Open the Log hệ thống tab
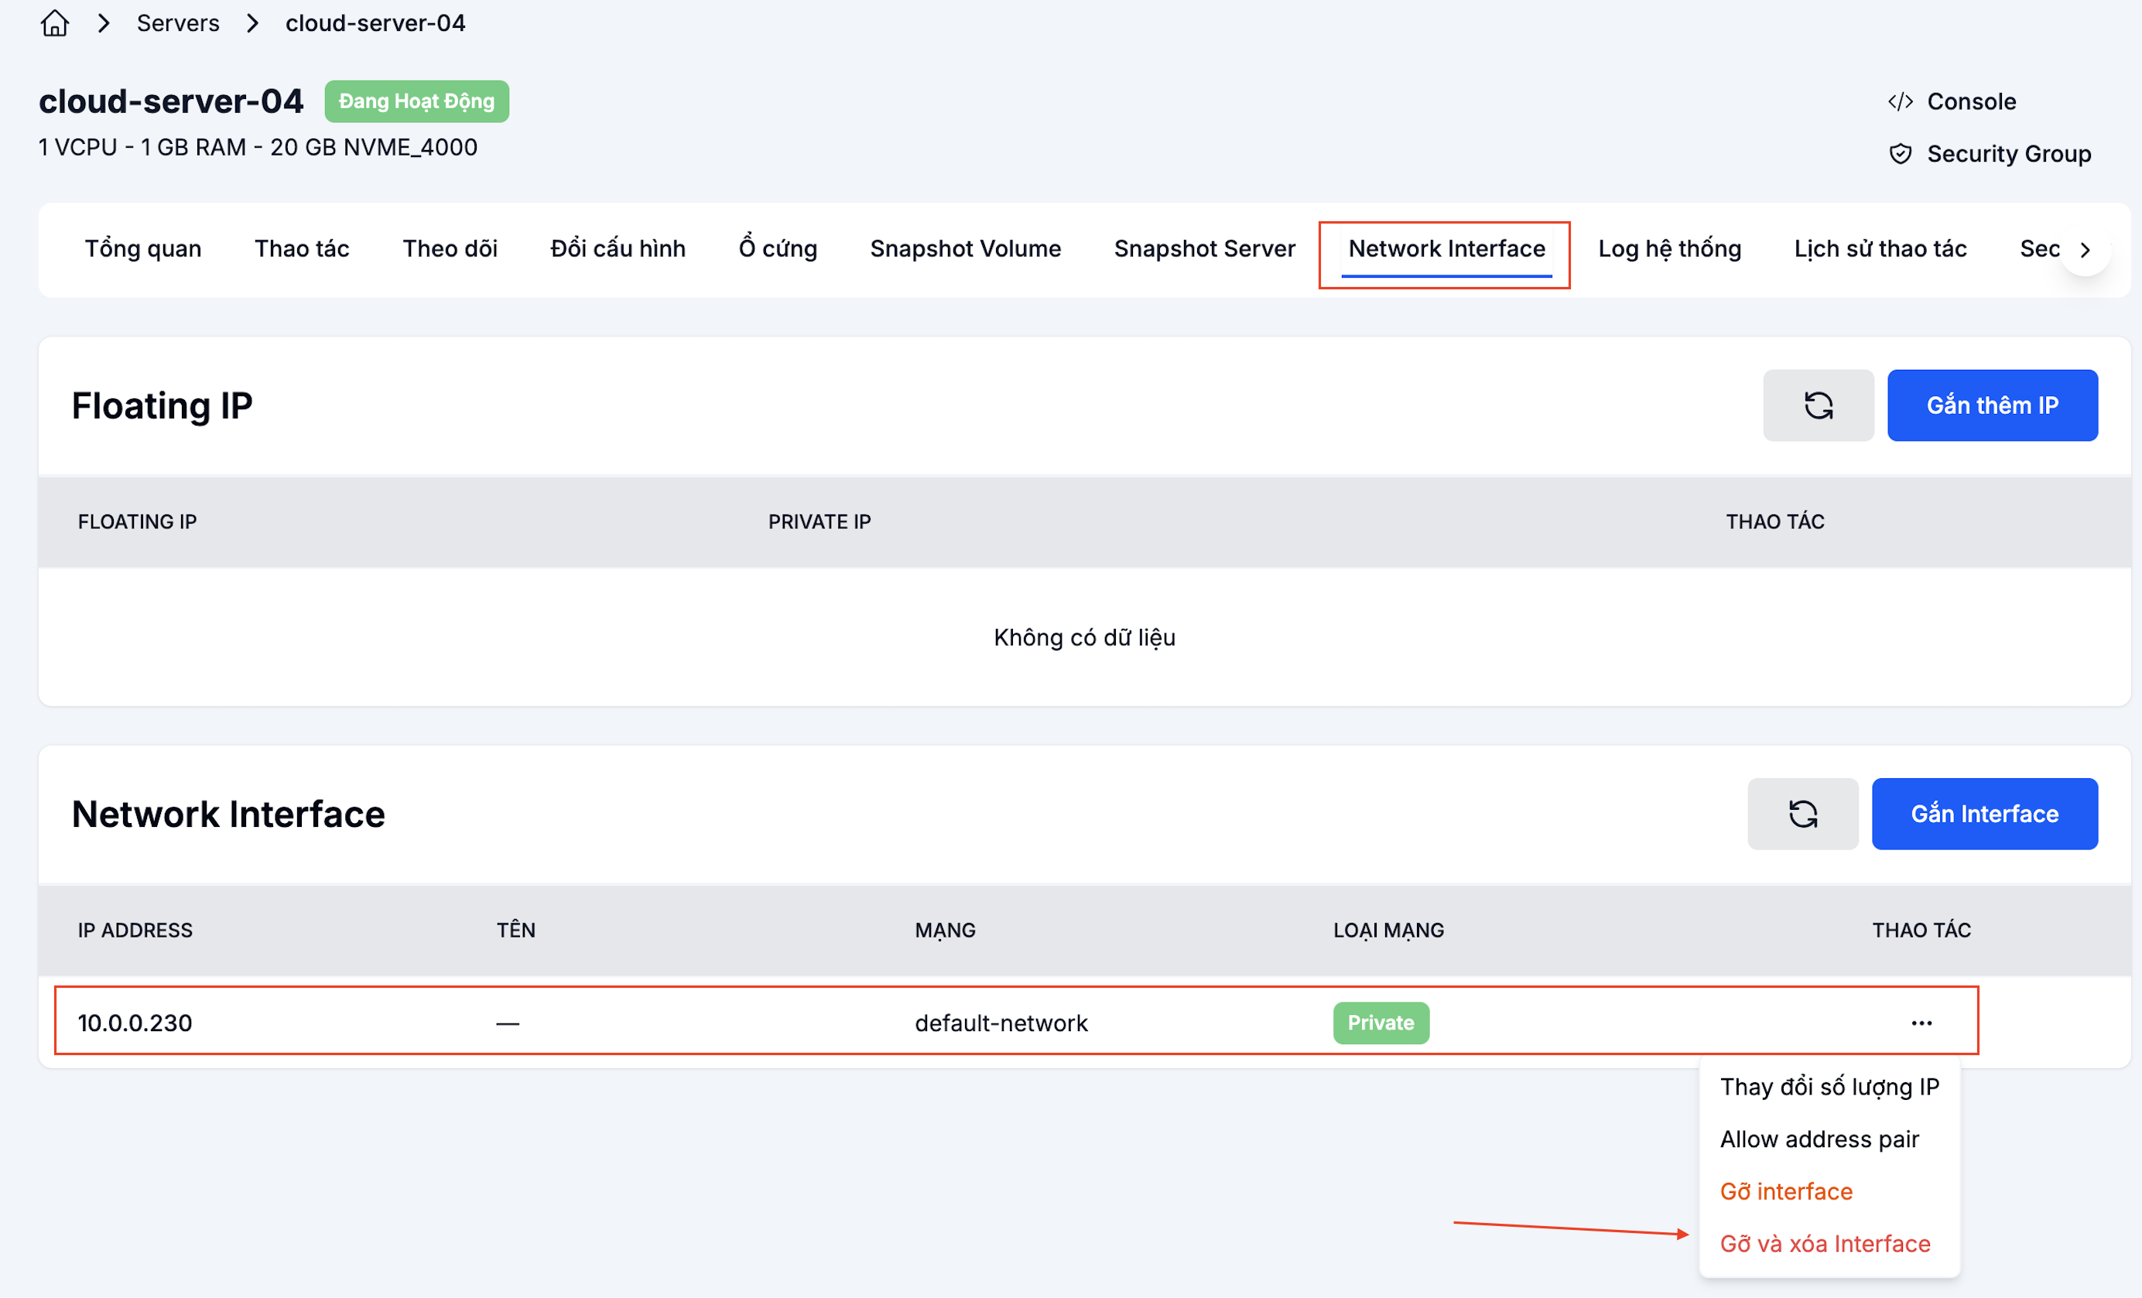The image size is (2142, 1298). (1670, 248)
